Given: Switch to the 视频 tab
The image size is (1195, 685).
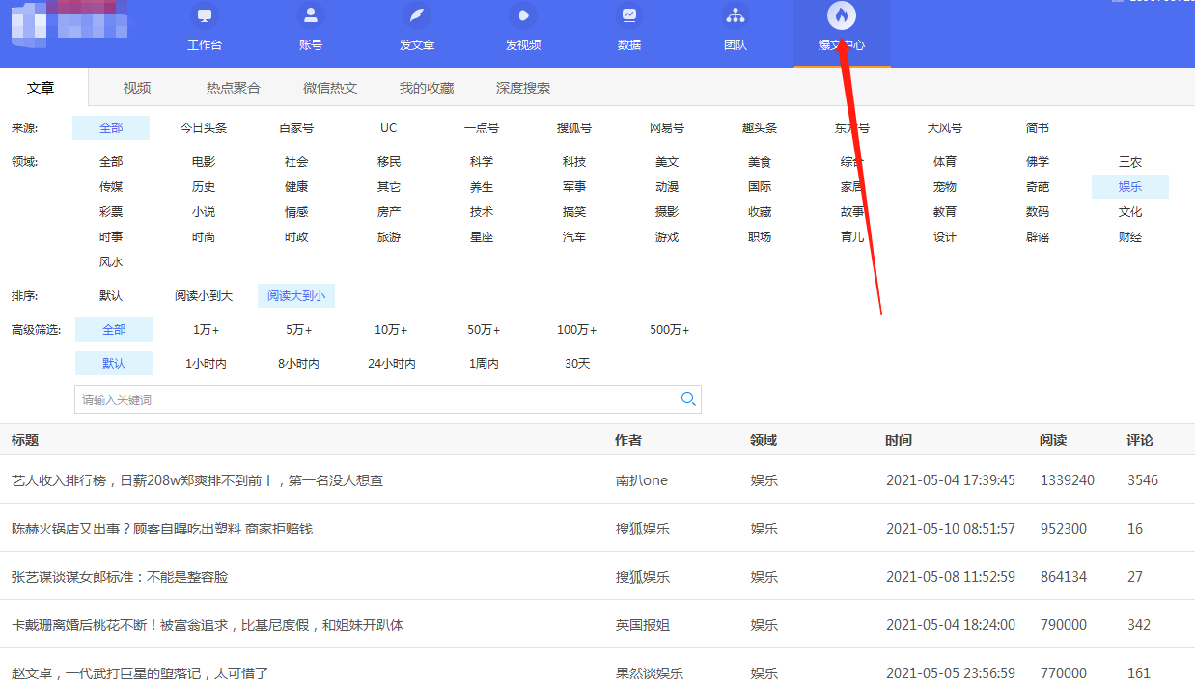Looking at the screenshot, I should 137,88.
